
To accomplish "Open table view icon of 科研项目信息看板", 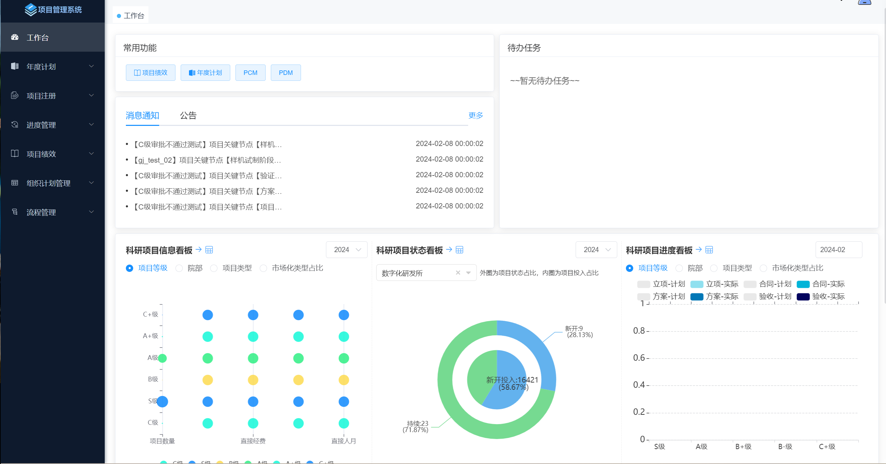I will click(x=209, y=250).
